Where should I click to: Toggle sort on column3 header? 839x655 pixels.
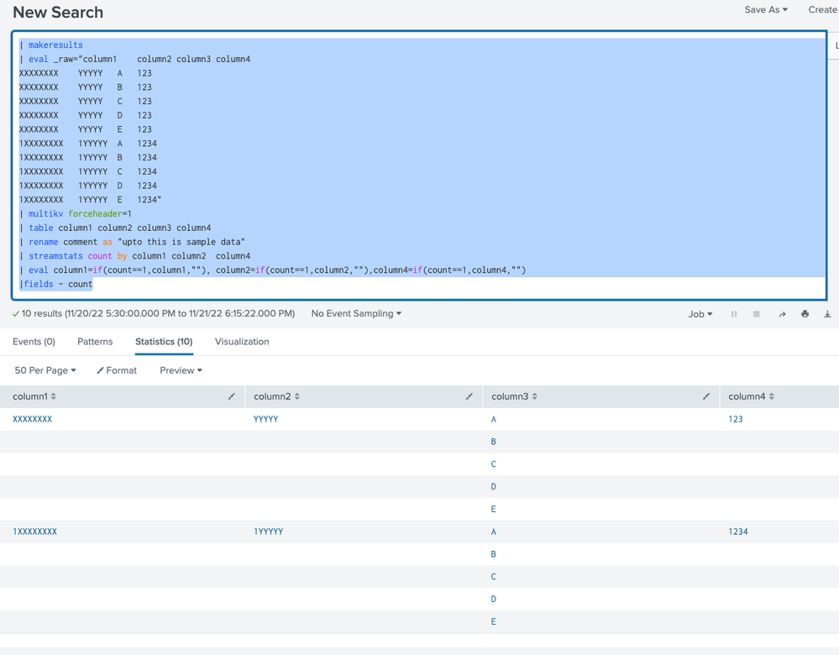514,396
